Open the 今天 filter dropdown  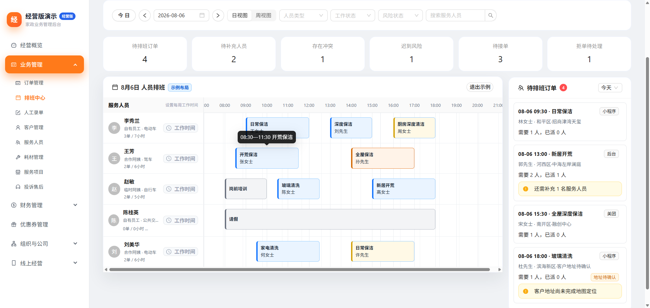point(610,88)
